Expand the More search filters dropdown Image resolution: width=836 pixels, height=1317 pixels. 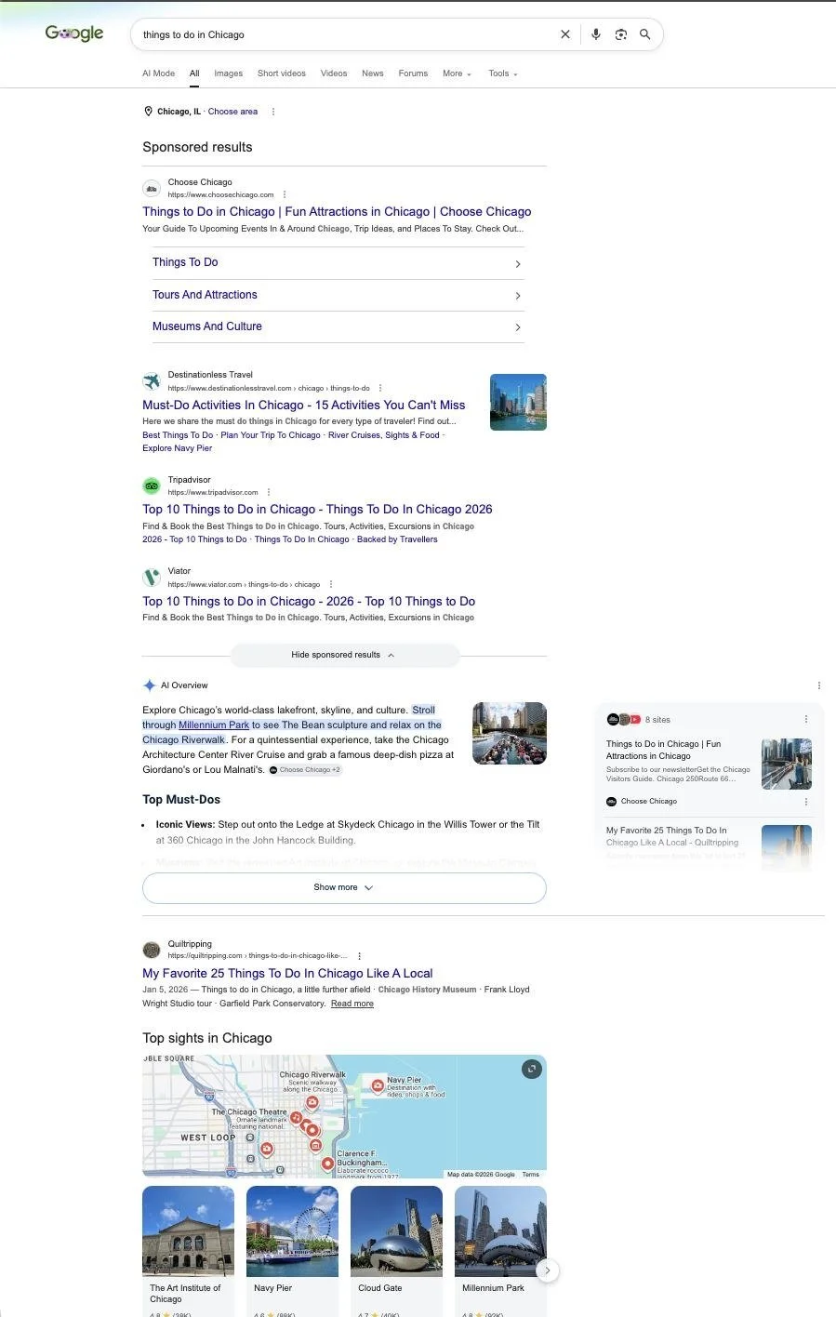457,73
